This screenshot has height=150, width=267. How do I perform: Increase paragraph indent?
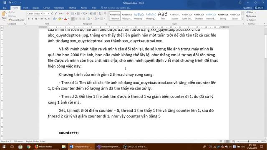coord(95,13)
